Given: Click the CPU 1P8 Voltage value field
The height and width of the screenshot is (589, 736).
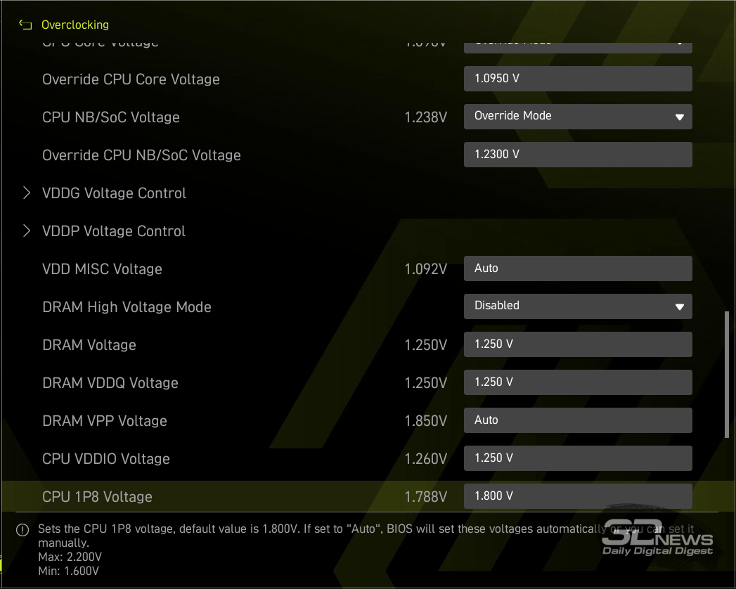Looking at the screenshot, I should tap(577, 496).
